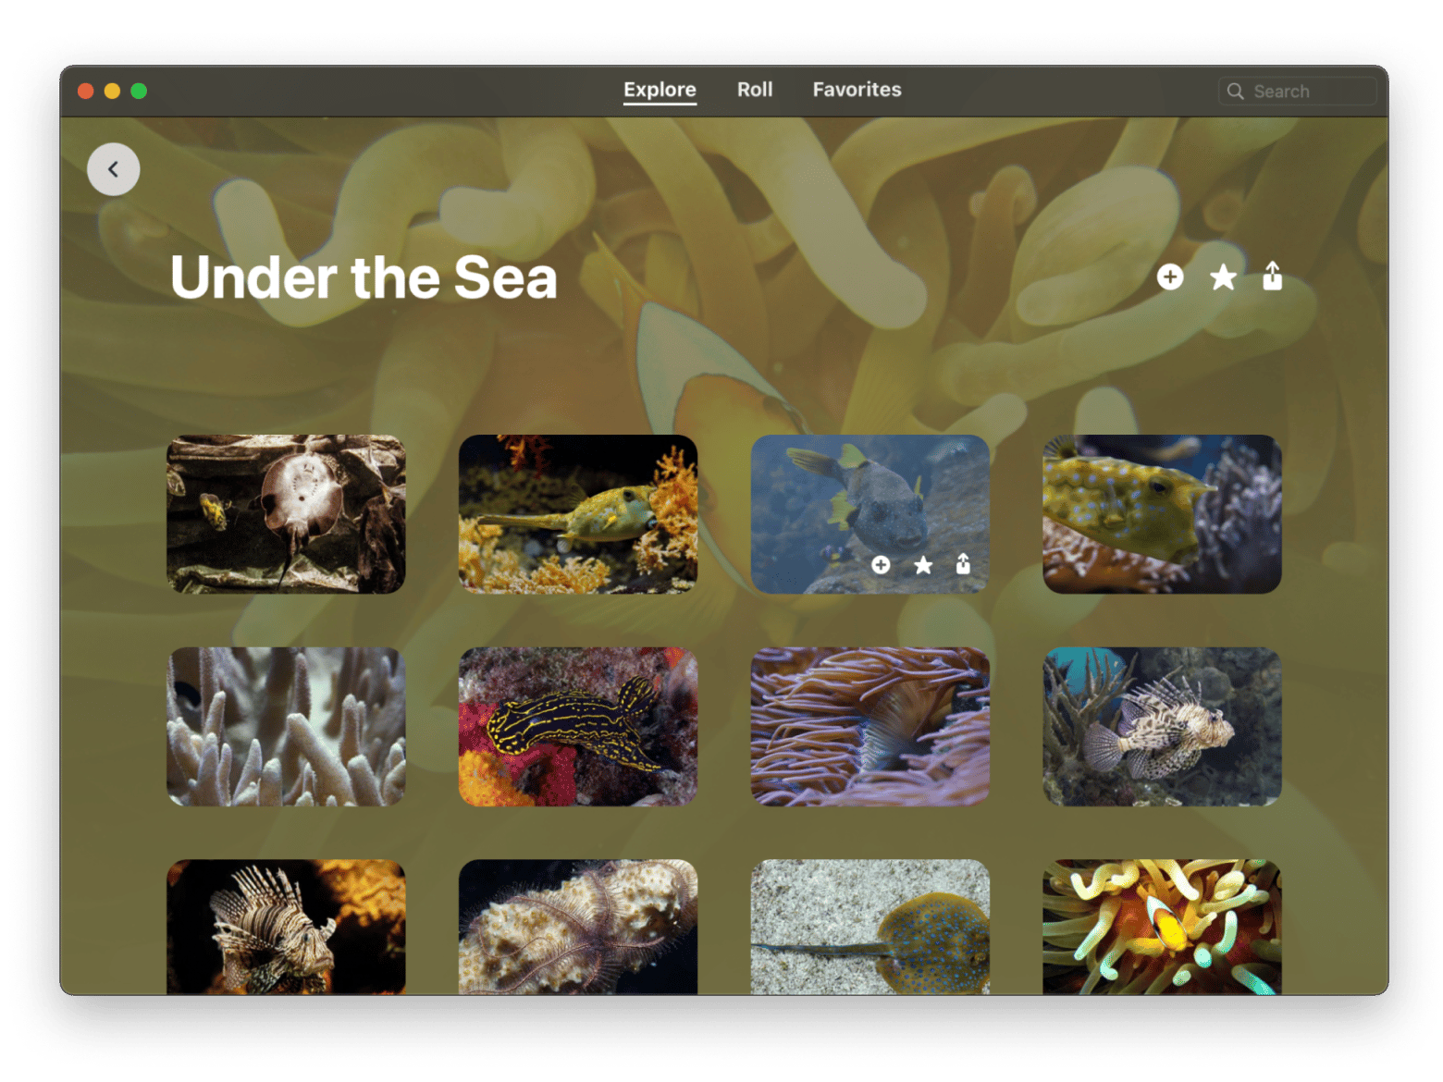Open the clownfish in anemone thumbnail

click(1162, 927)
